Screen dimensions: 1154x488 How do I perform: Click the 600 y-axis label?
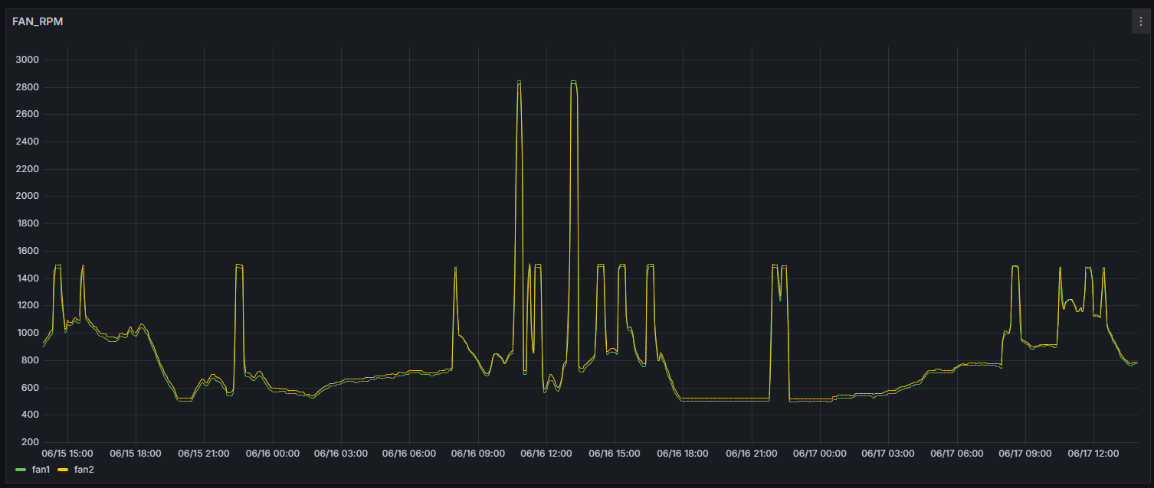(31, 388)
